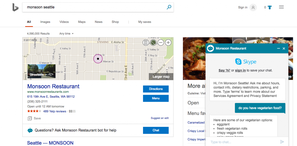Open 489 Yelp reviews link
Image resolution: width=297 pixels, height=146 pixels.
(55, 111)
